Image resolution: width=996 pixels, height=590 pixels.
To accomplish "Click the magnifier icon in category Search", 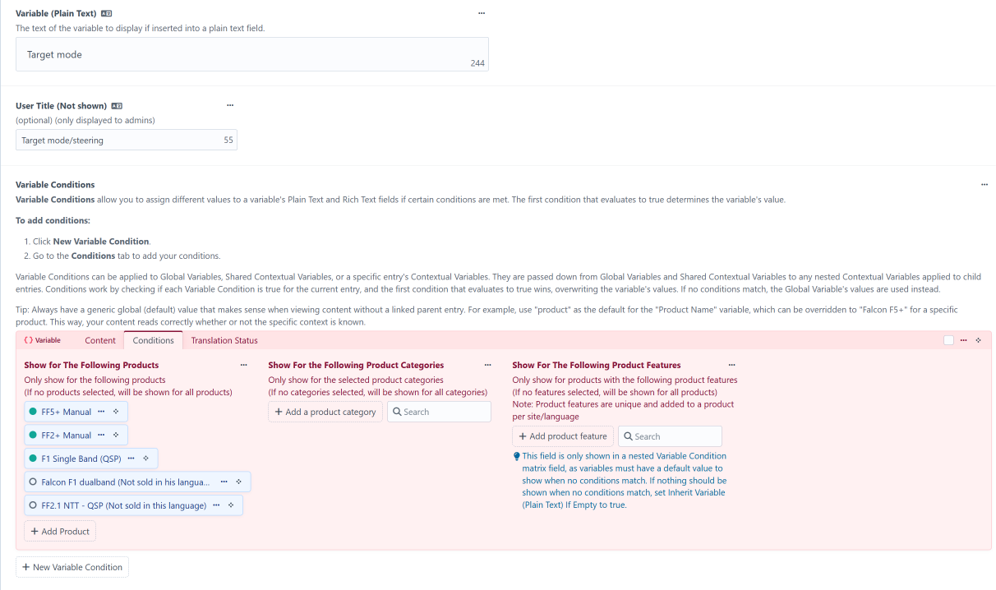I will (x=397, y=412).
